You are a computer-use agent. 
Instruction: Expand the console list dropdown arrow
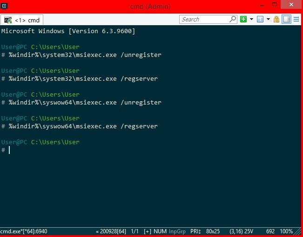(x=268, y=19)
